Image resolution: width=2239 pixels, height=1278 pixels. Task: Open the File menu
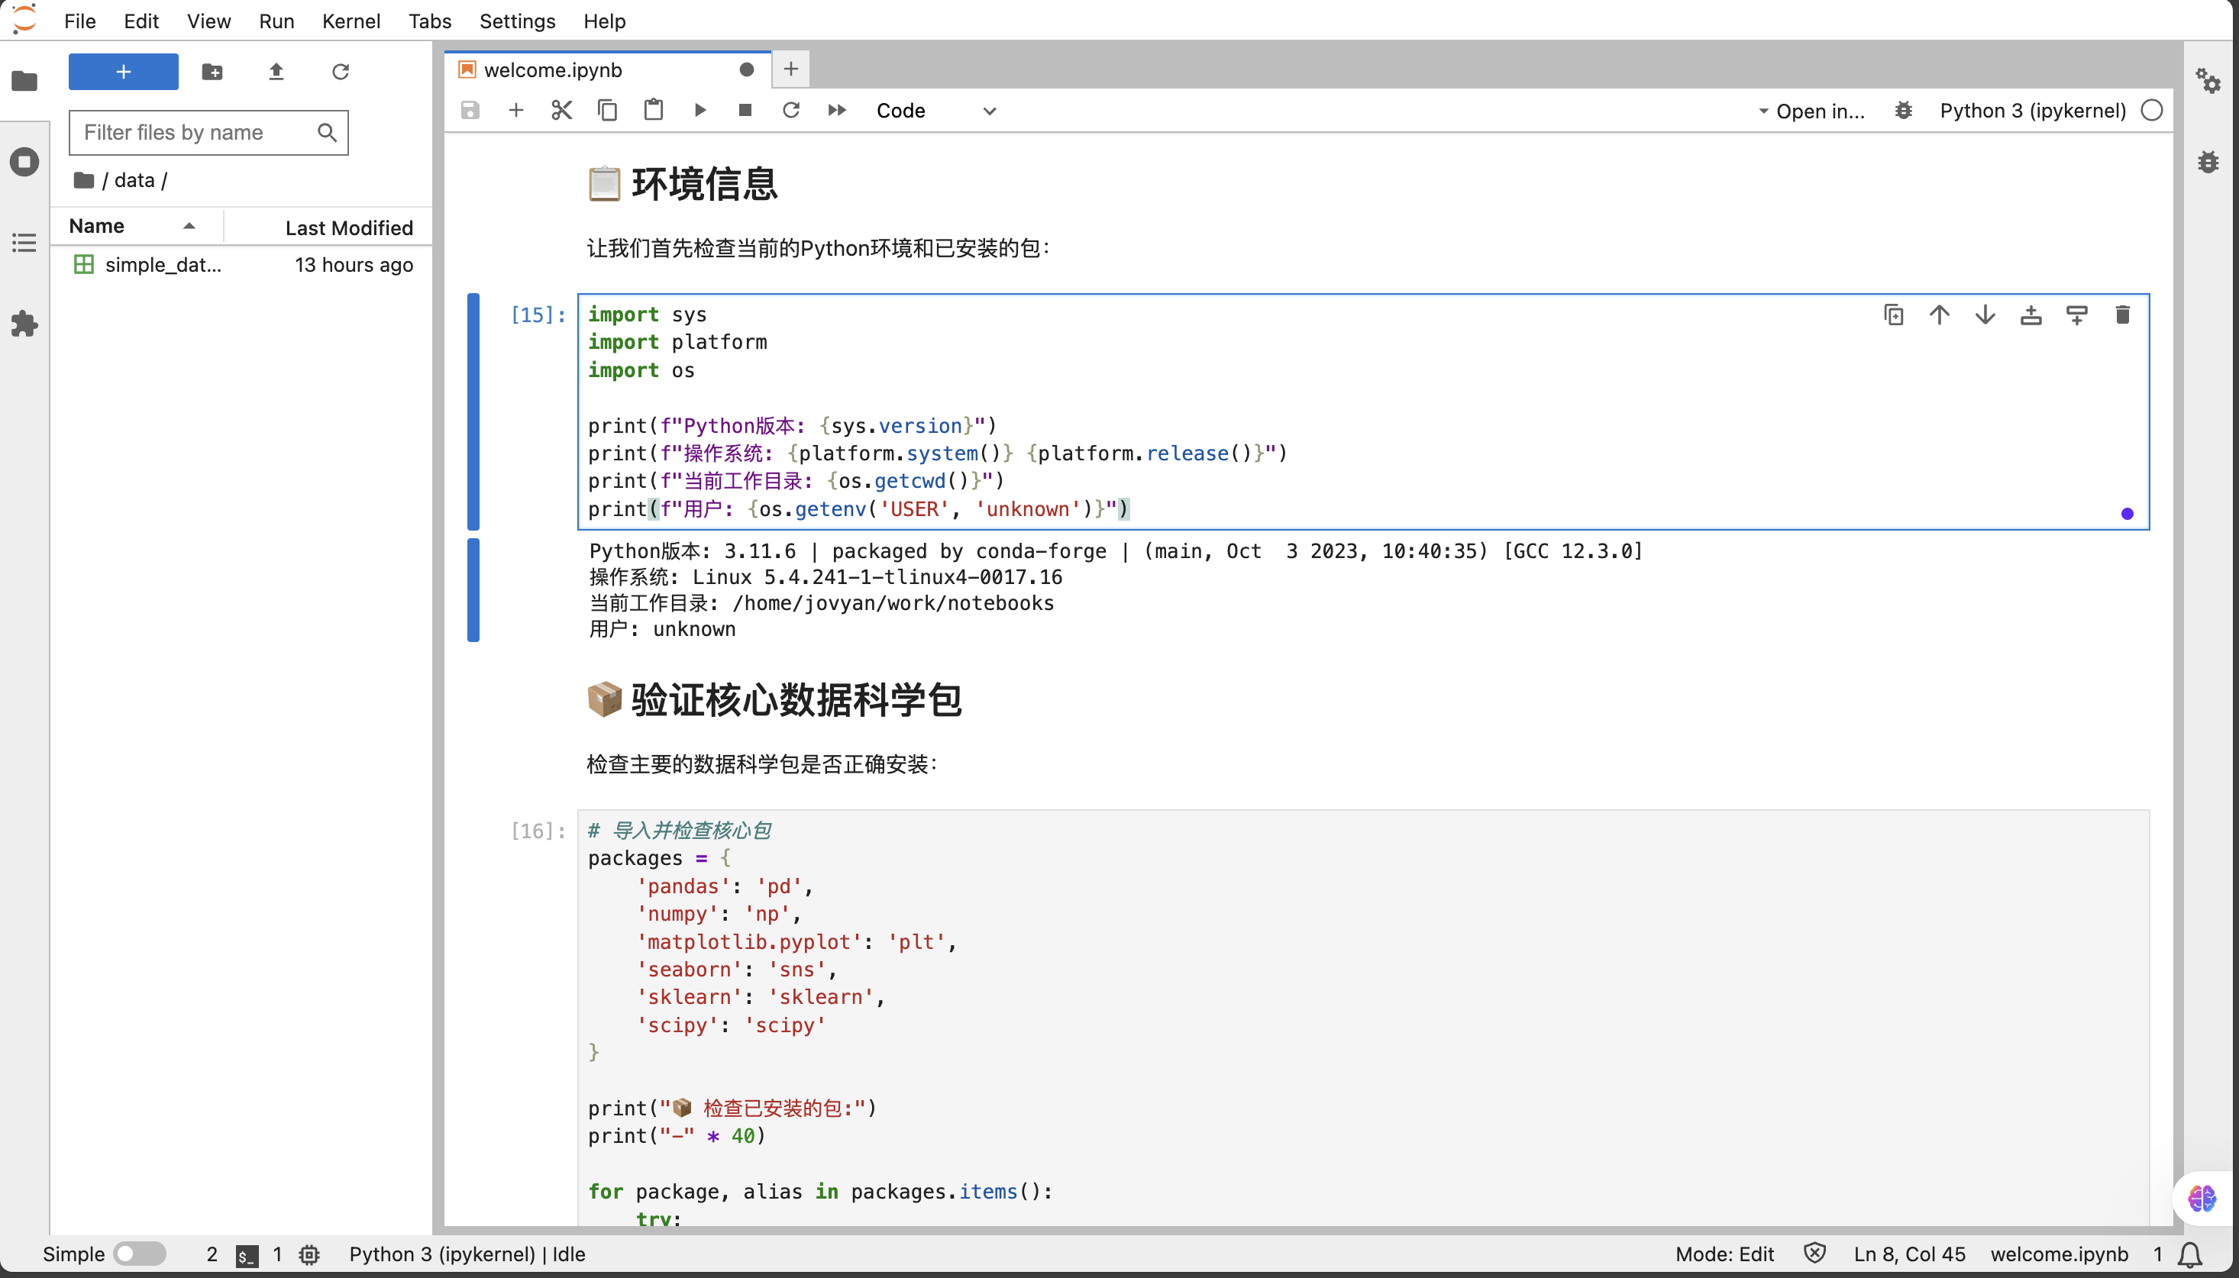pyautogui.click(x=80, y=21)
